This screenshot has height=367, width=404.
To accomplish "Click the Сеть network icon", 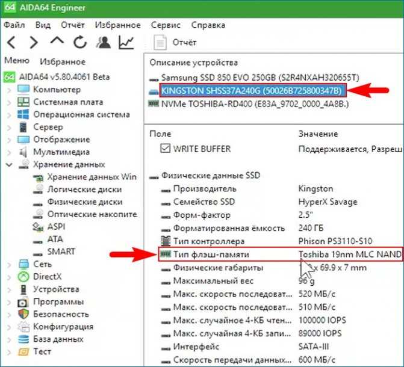I will (x=23, y=264).
